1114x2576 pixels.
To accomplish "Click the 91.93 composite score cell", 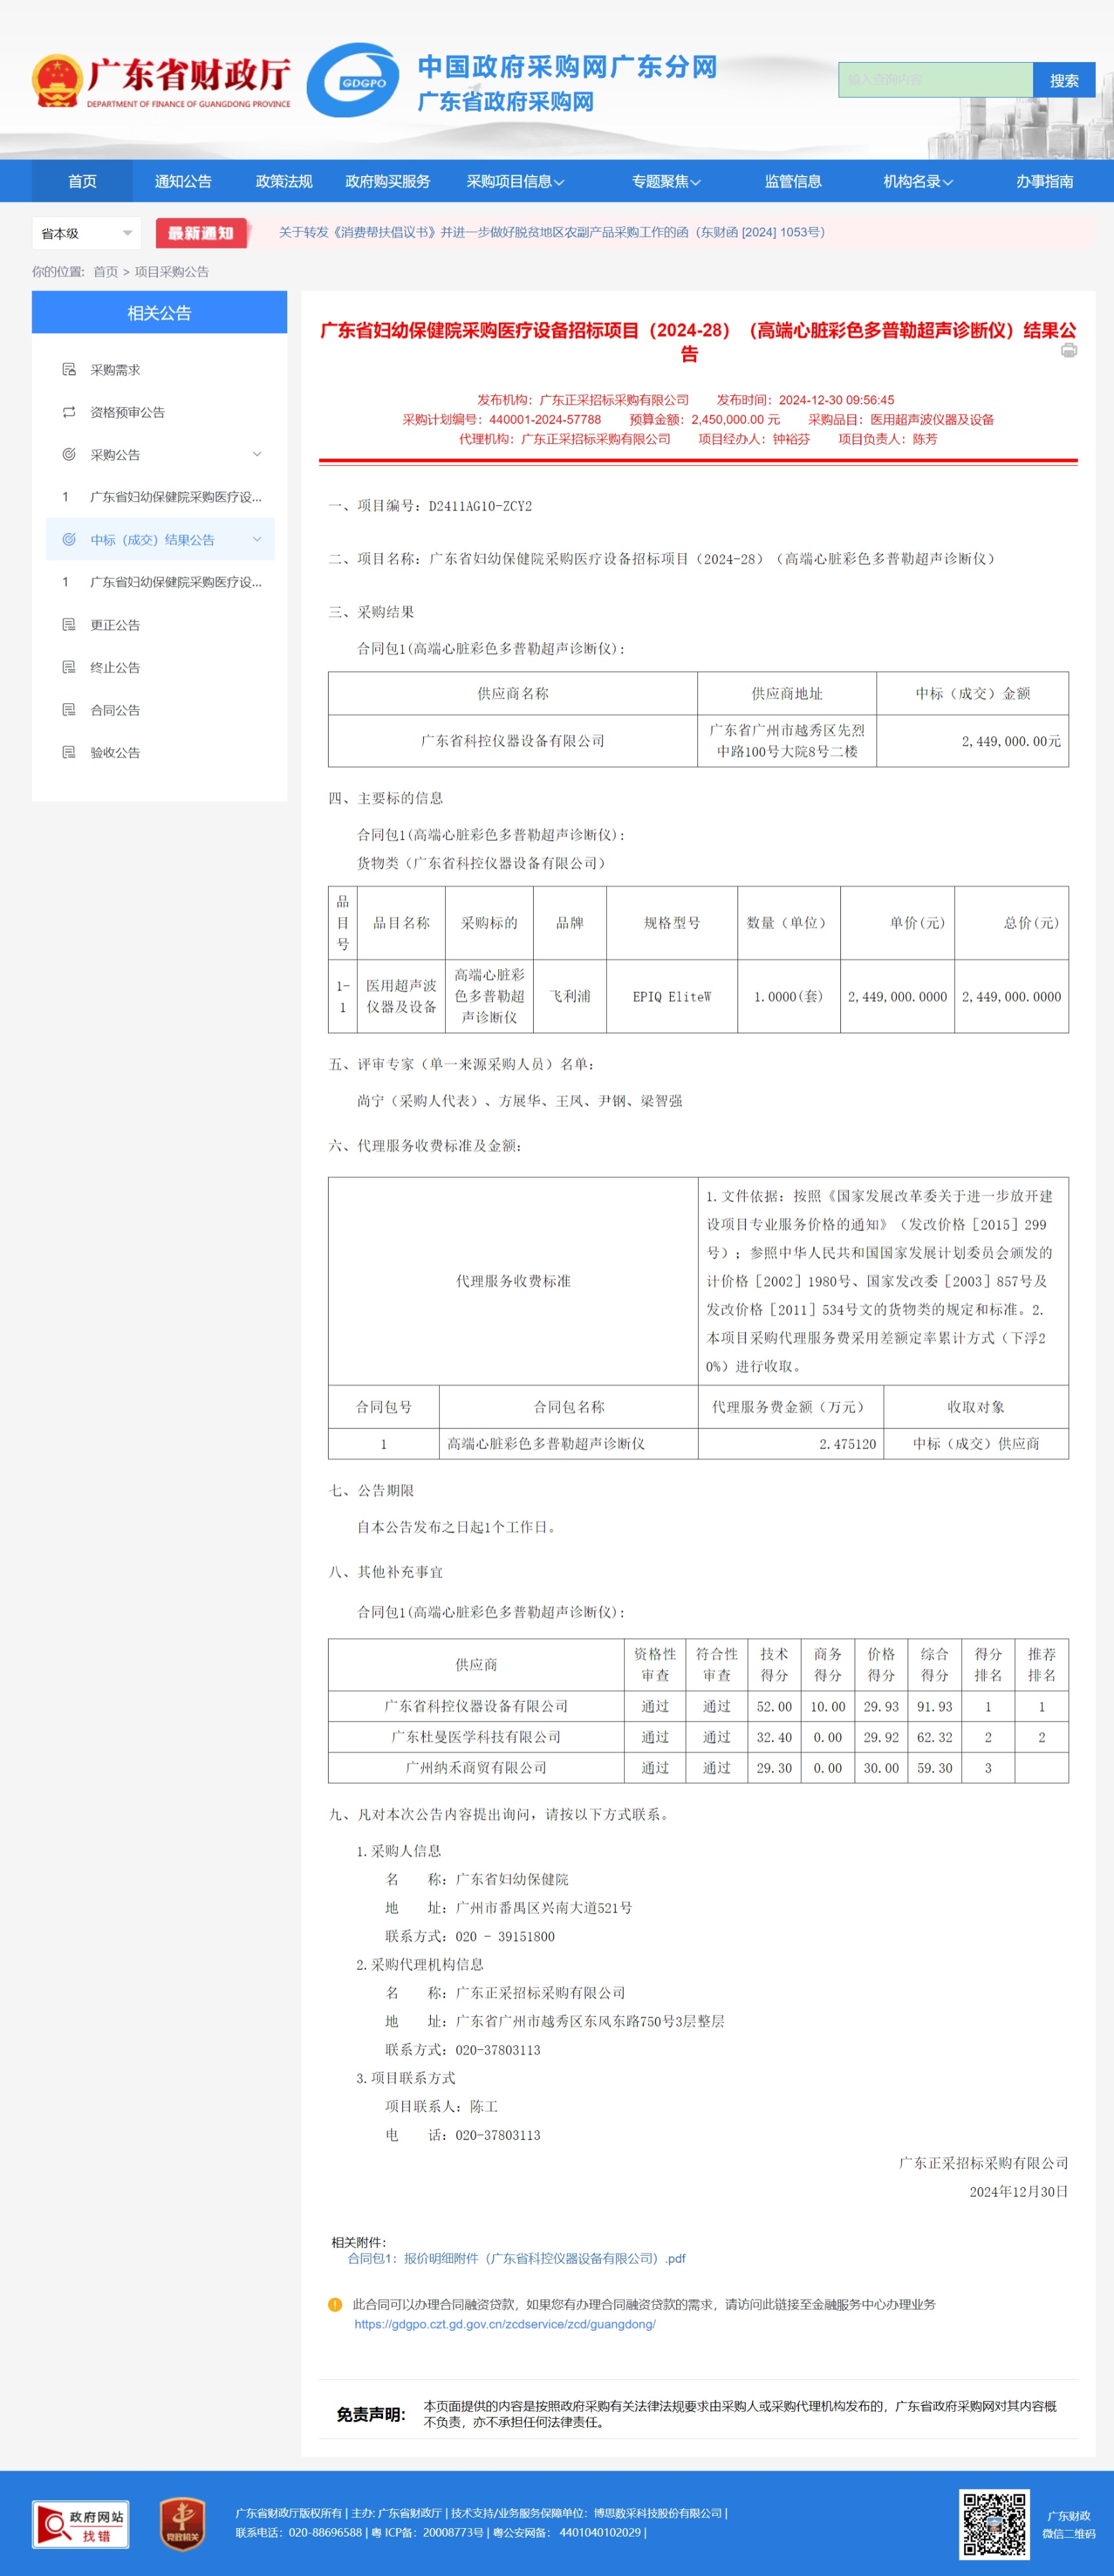I will click(934, 1706).
